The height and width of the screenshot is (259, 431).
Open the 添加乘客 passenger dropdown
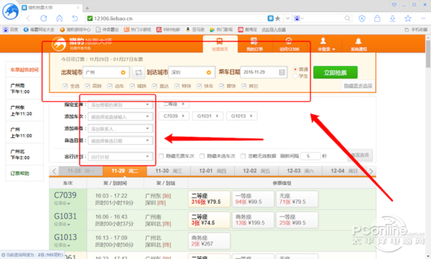[121, 128]
